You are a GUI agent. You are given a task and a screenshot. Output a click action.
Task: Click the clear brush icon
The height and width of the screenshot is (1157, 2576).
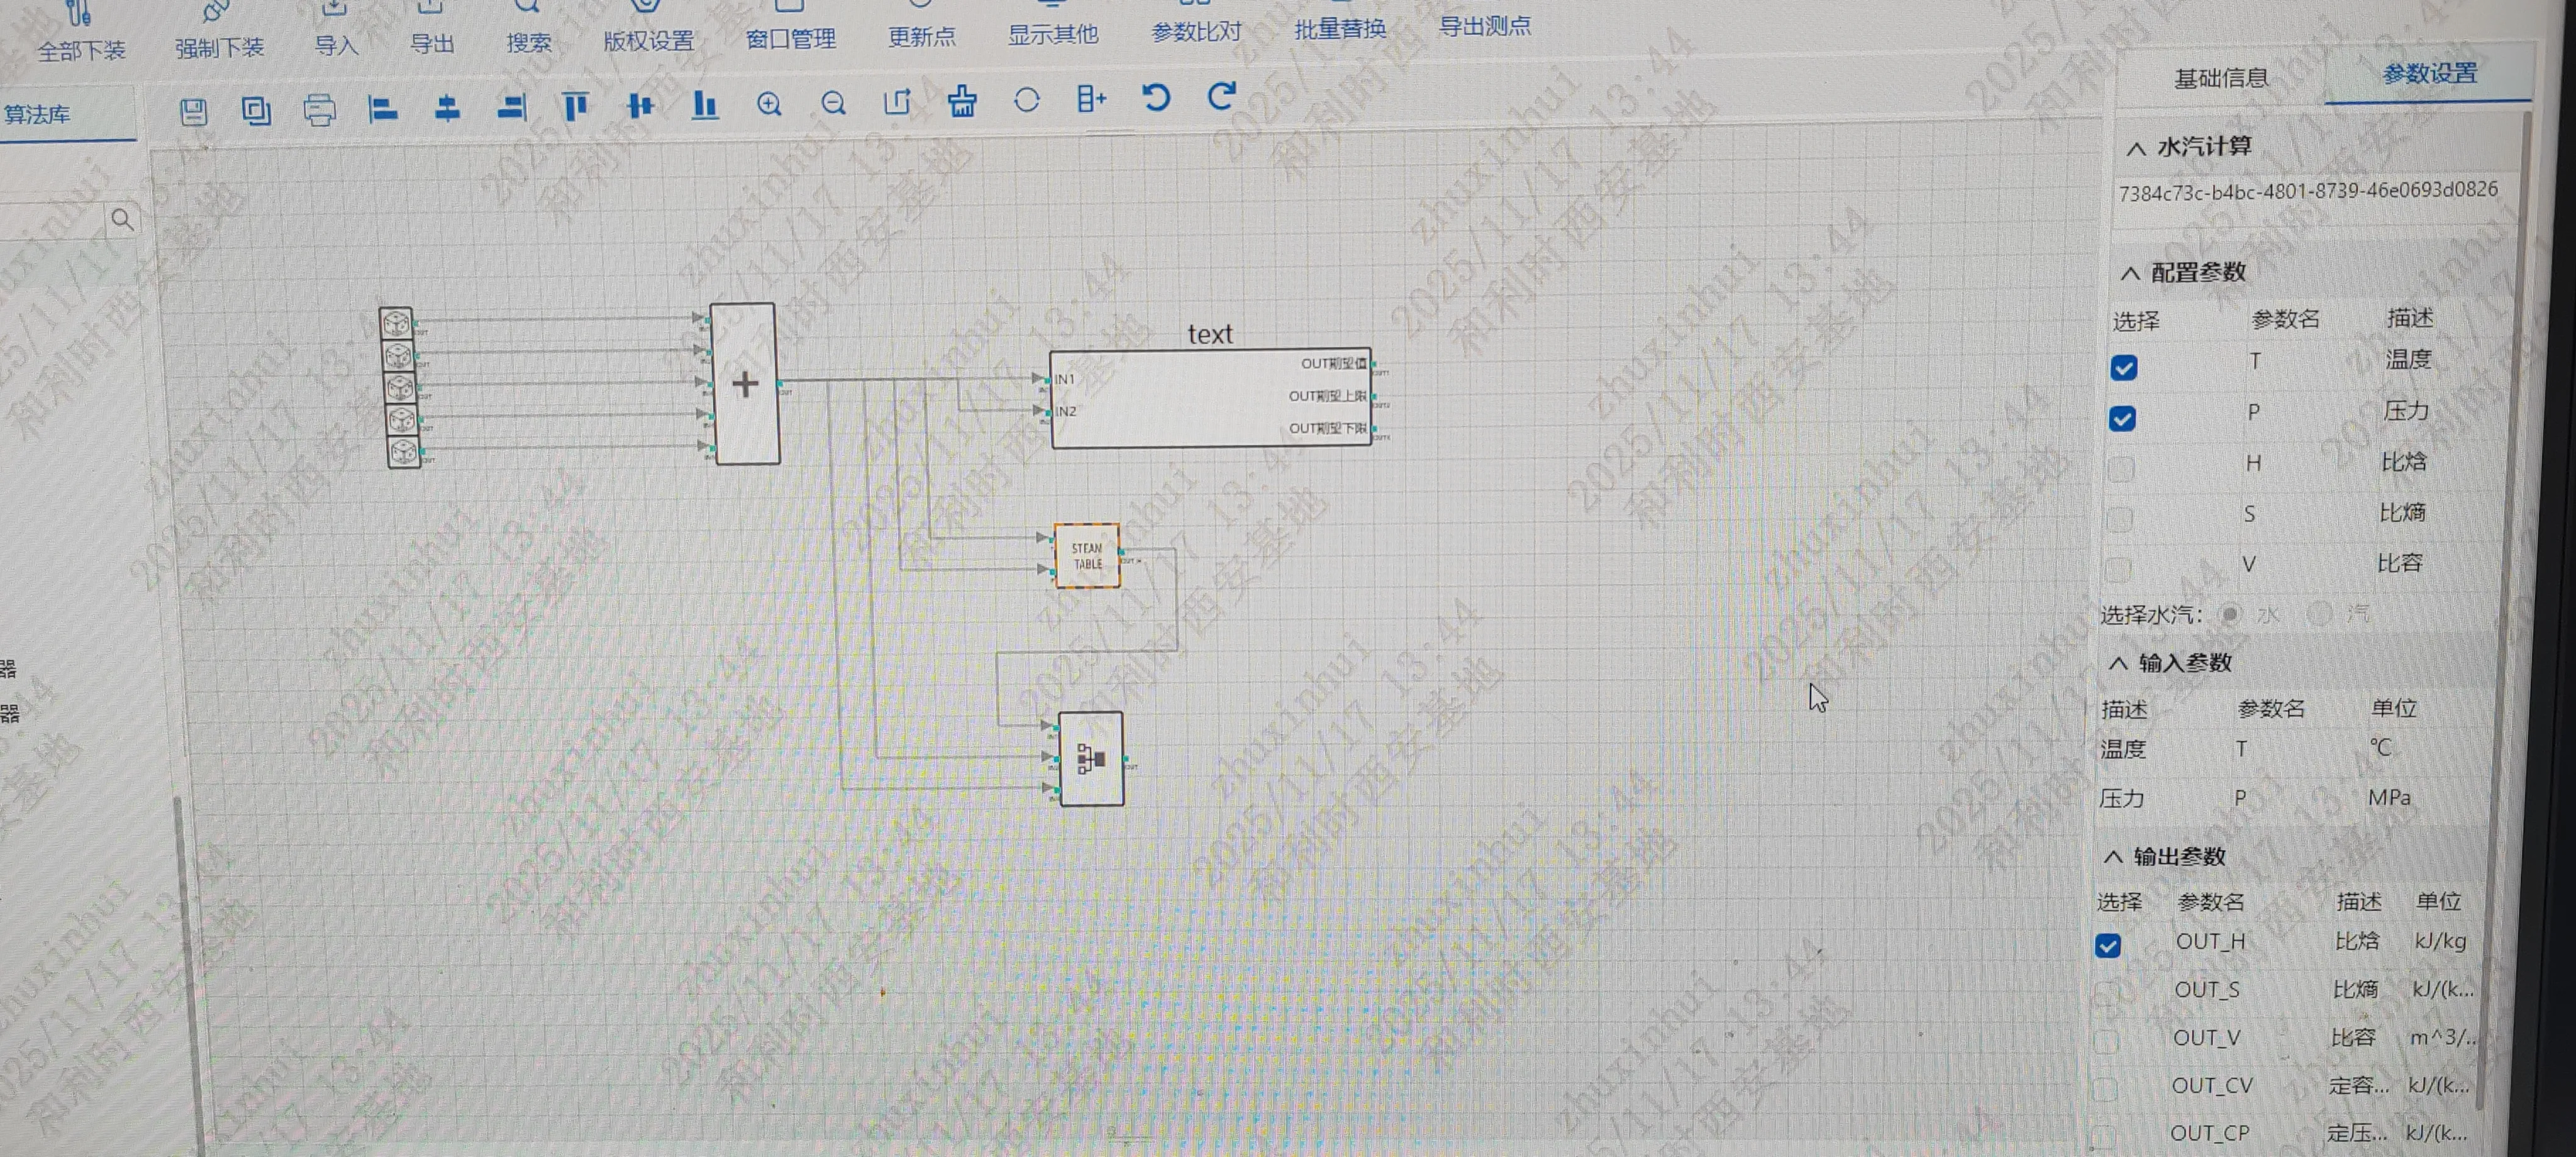click(962, 101)
